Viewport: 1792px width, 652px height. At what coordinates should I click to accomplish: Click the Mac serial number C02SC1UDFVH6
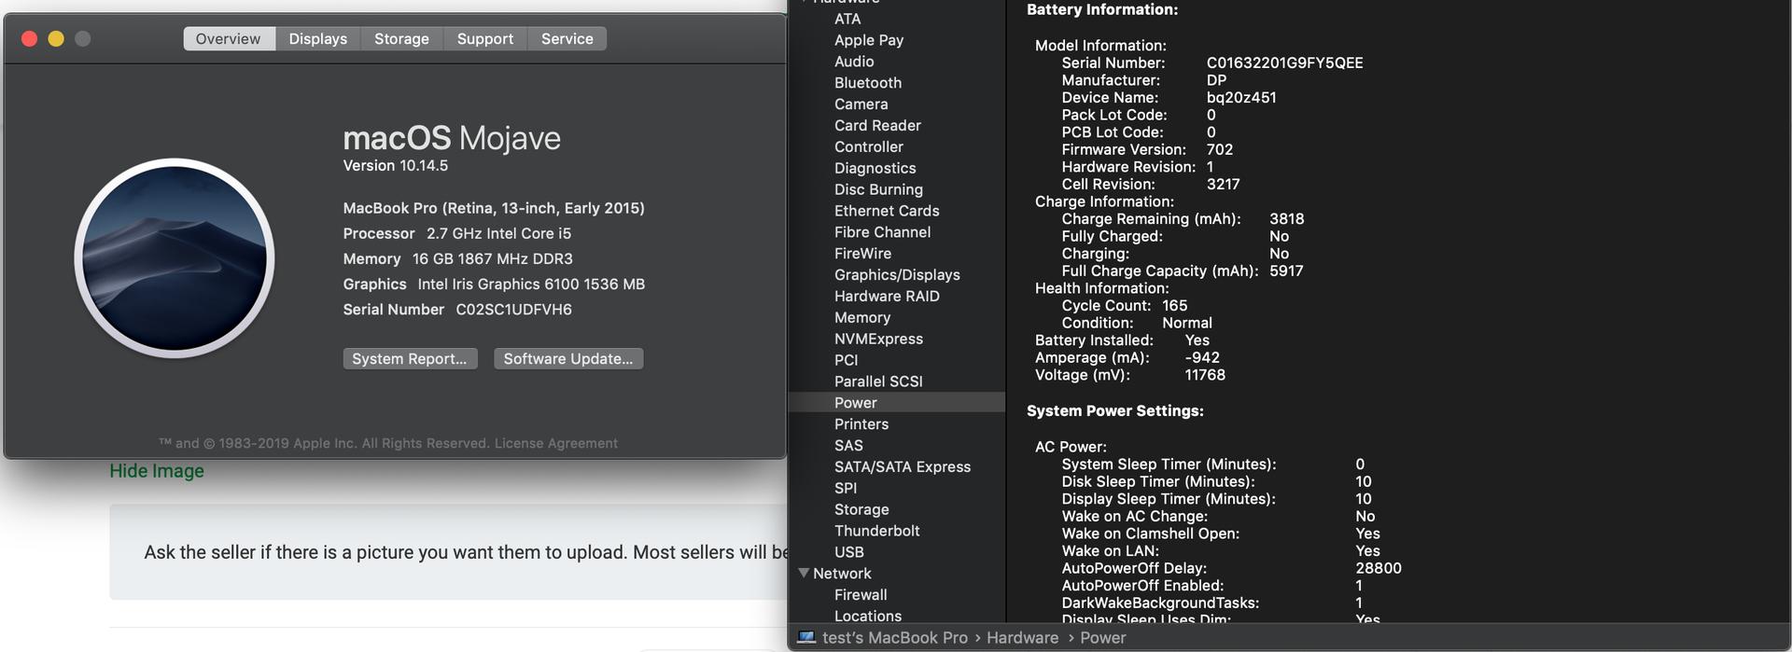click(x=513, y=310)
